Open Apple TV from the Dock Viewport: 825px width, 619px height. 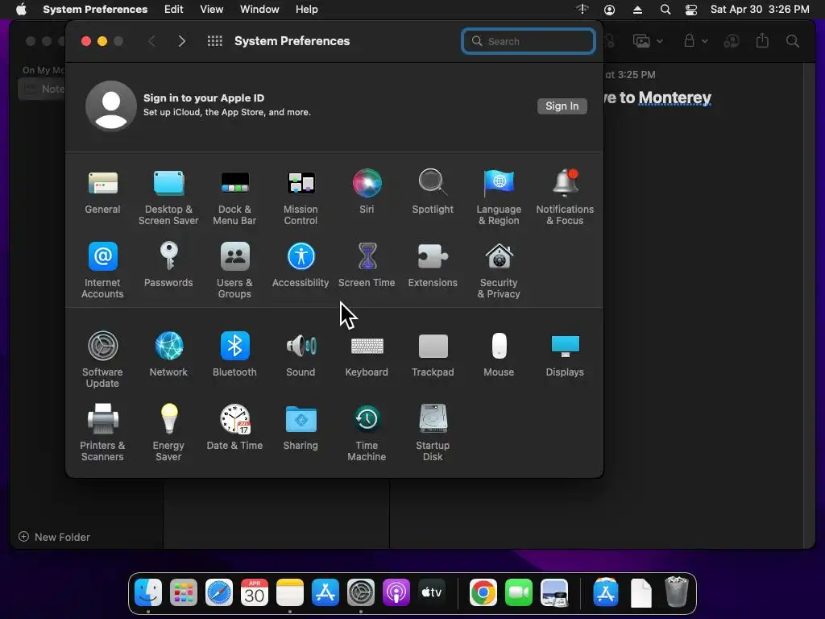pos(432,592)
